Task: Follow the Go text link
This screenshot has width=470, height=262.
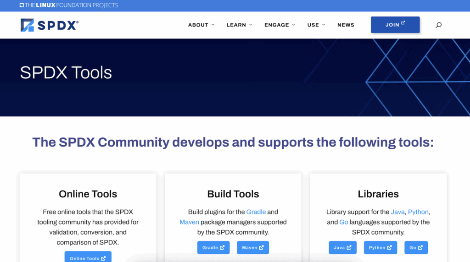Action: pyautogui.click(x=343, y=222)
